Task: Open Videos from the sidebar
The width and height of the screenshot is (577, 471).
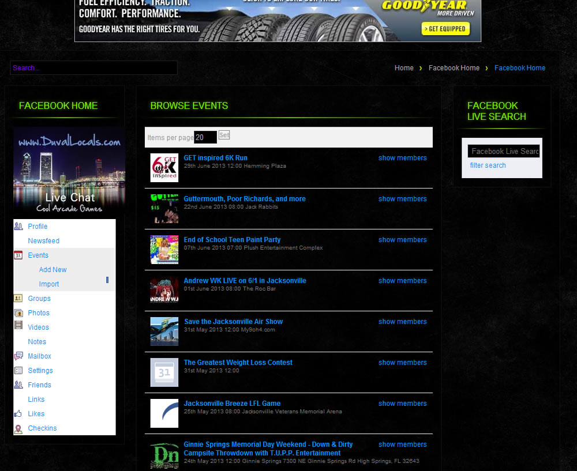Action: pos(38,327)
